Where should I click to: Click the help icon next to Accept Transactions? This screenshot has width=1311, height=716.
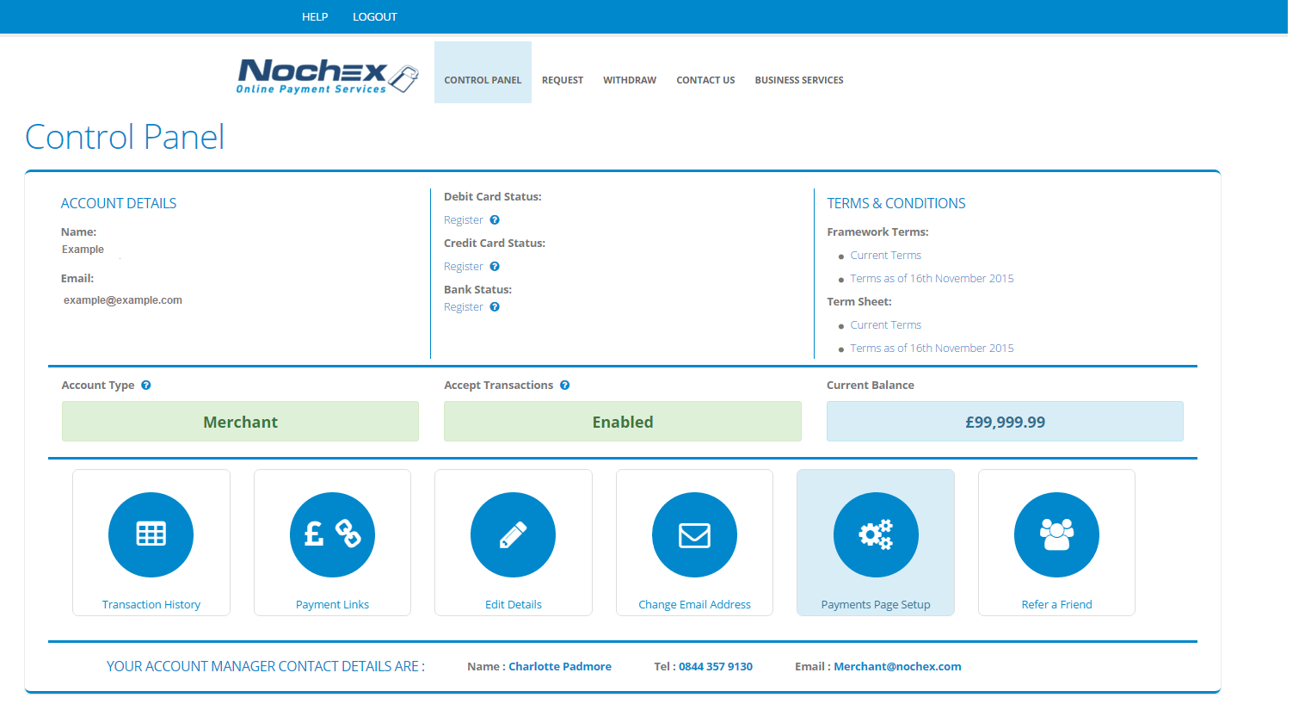565,386
